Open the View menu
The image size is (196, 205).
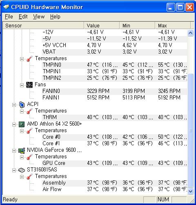pyautogui.click(x=39, y=17)
